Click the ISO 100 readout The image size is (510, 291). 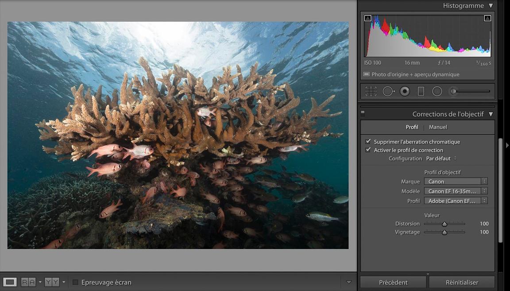point(373,63)
